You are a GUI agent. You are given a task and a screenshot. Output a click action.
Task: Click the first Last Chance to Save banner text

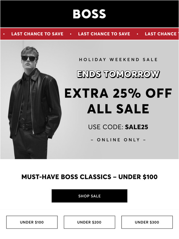pyautogui.click(x=37, y=34)
